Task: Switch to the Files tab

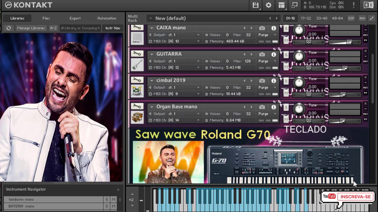Action: coord(46,18)
